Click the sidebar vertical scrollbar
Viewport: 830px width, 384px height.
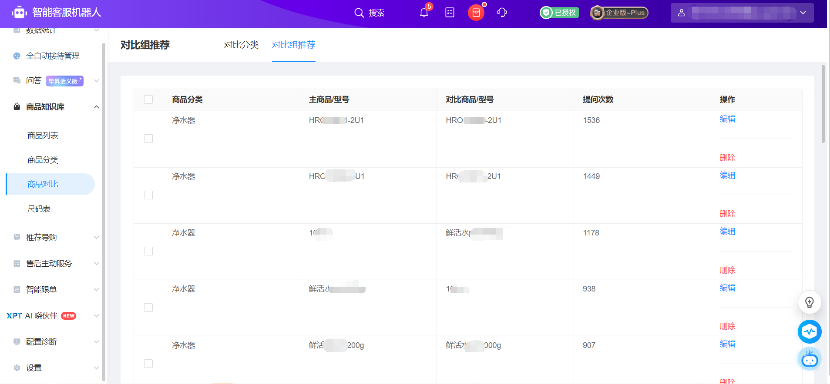(x=104, y=212)
